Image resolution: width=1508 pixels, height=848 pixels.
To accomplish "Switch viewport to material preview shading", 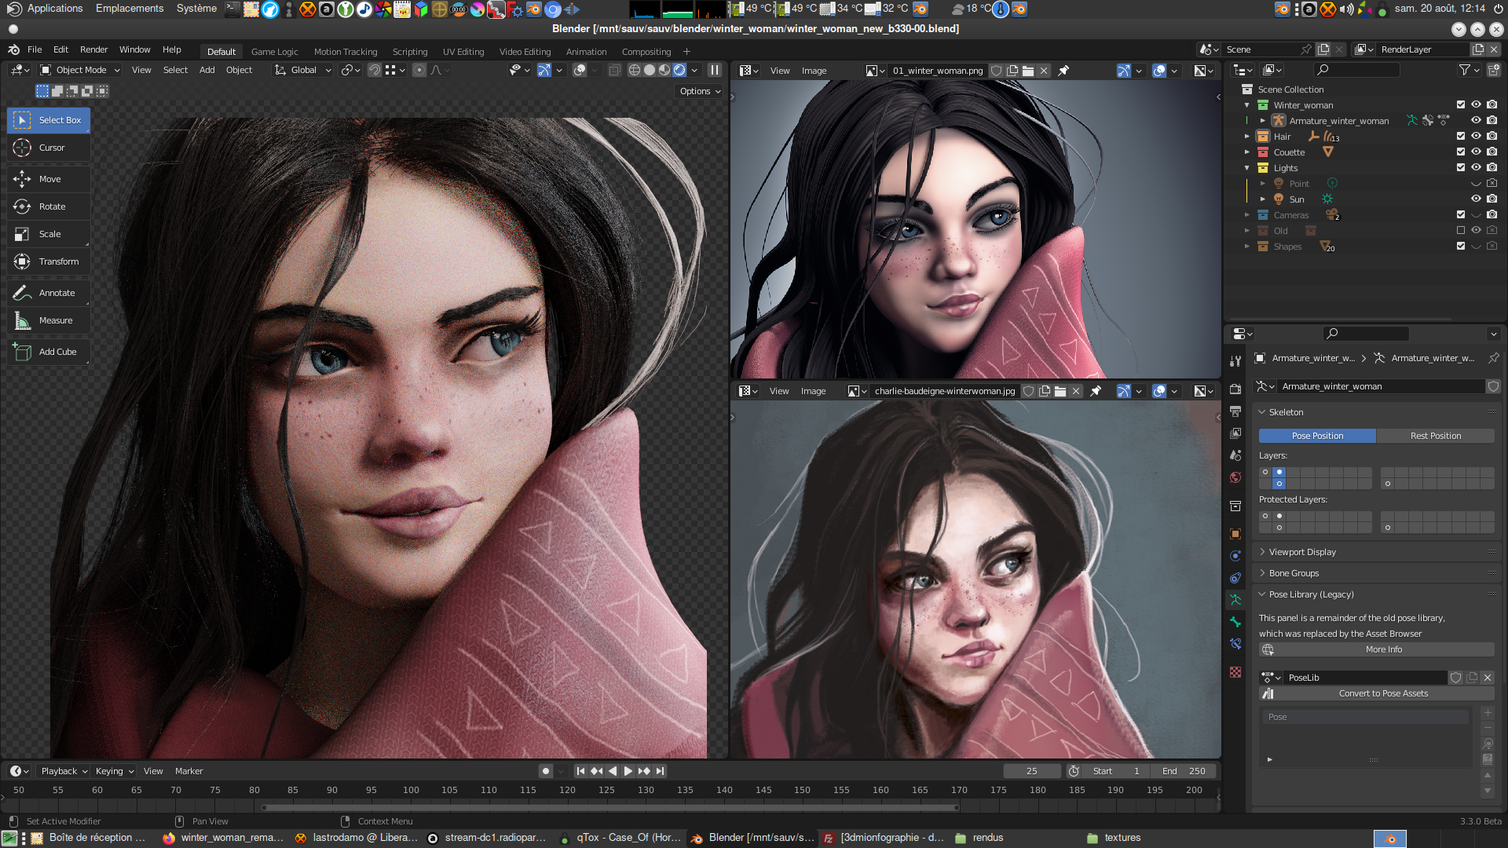I will coord(664,70).
